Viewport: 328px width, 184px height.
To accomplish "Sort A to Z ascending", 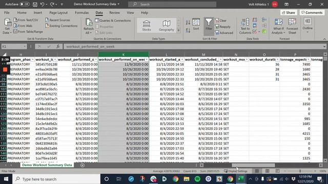I will tap(188, 22).
